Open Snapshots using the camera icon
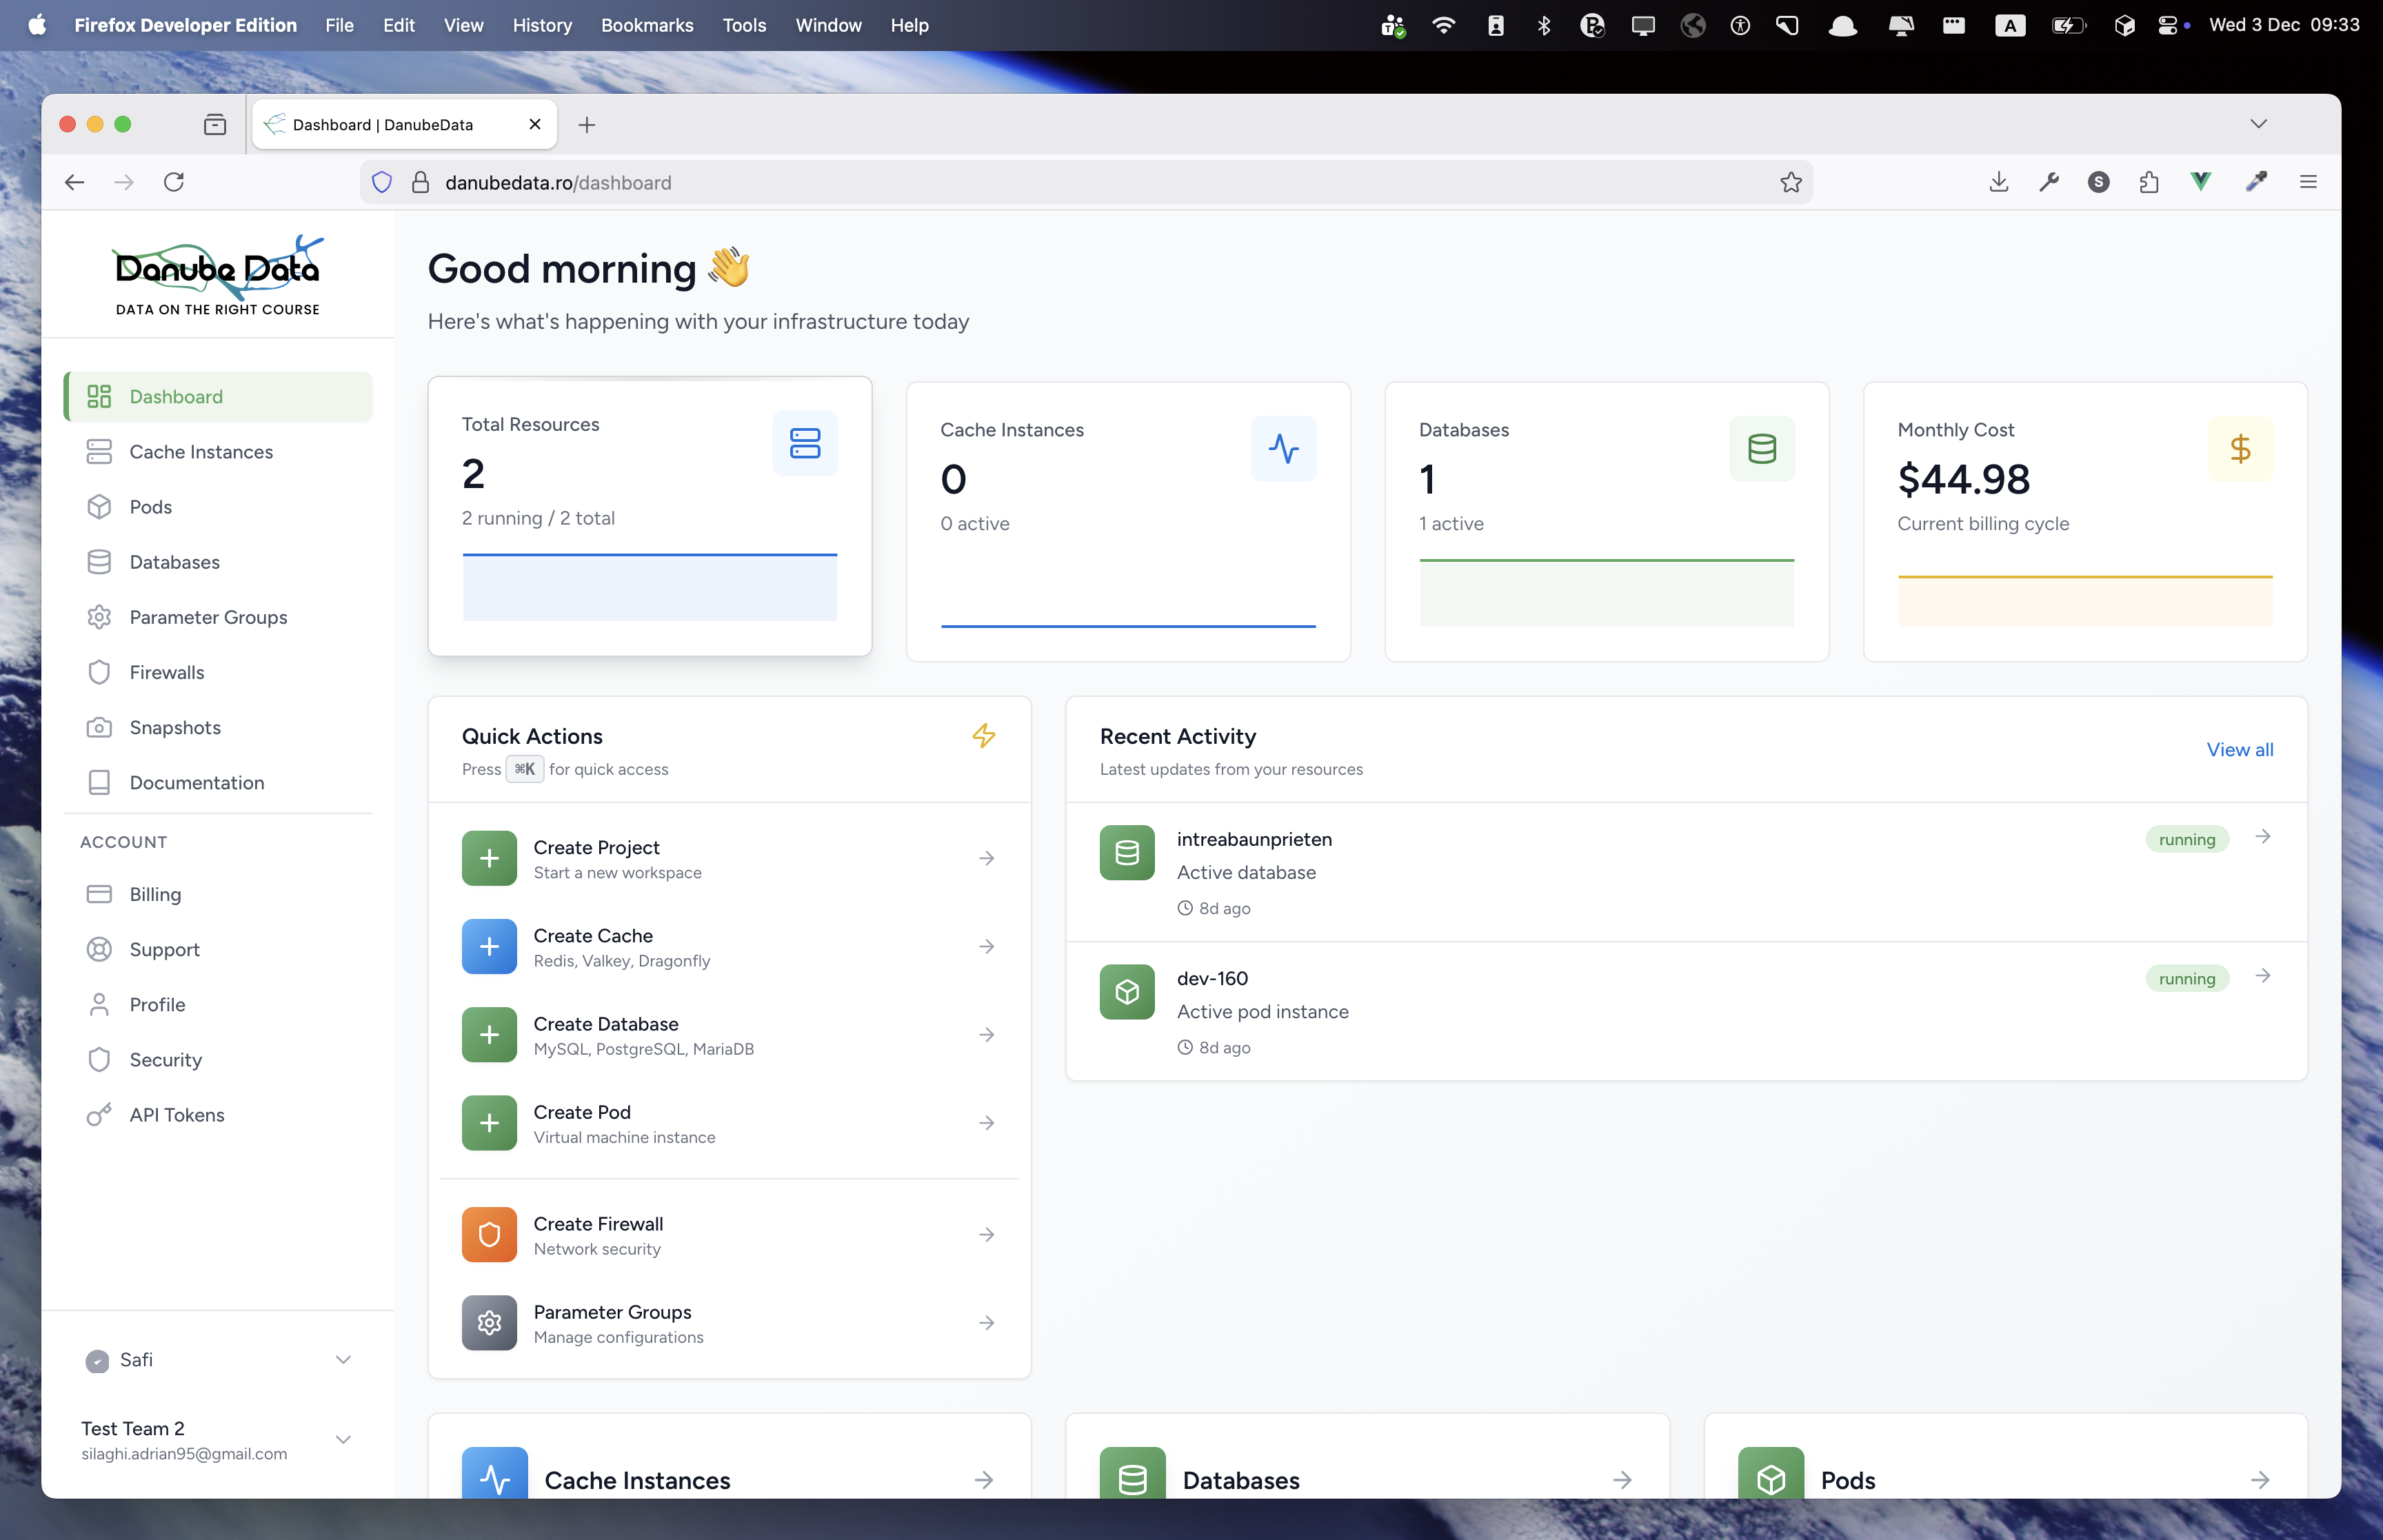 click(x=99, y=727)
